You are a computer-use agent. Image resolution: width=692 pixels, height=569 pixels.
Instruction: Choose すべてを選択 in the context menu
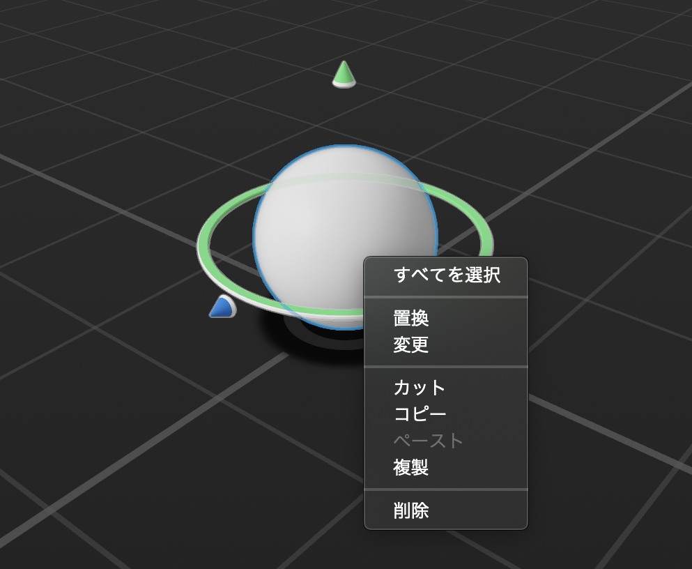click(x=446, y=275)
